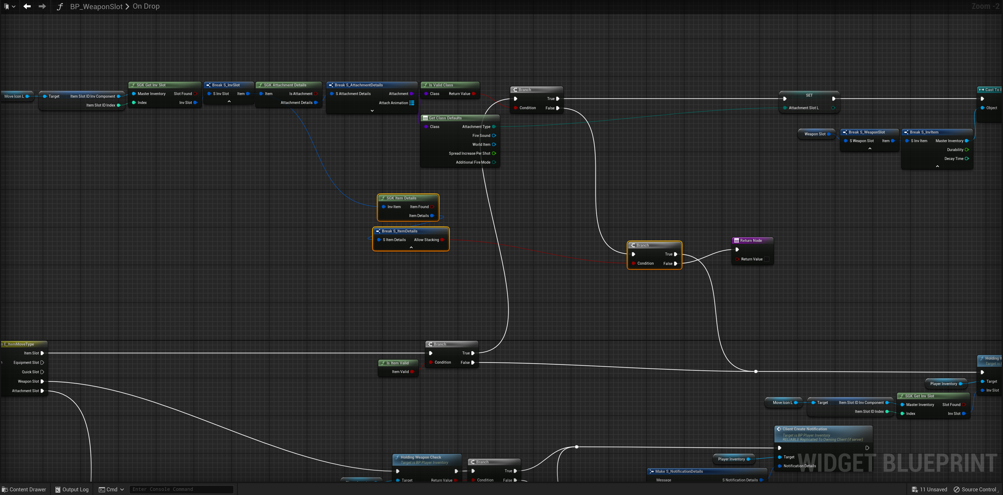Click the forward navigation arrow
The image size is (1003, 495).
[x=42, y=6]
